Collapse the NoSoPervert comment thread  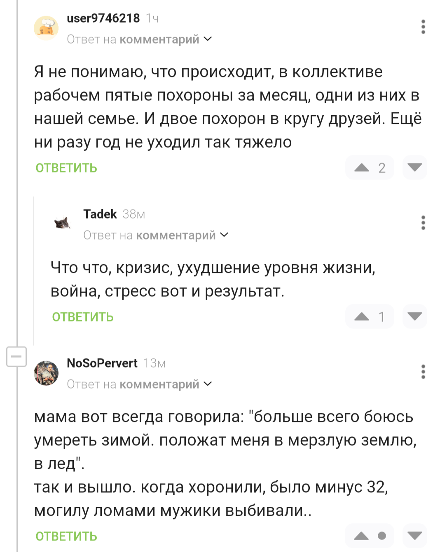pyautogui.click(x=16, y=356)
